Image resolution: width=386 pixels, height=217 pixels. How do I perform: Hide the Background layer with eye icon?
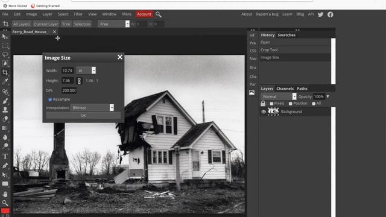tap(264, 112)
